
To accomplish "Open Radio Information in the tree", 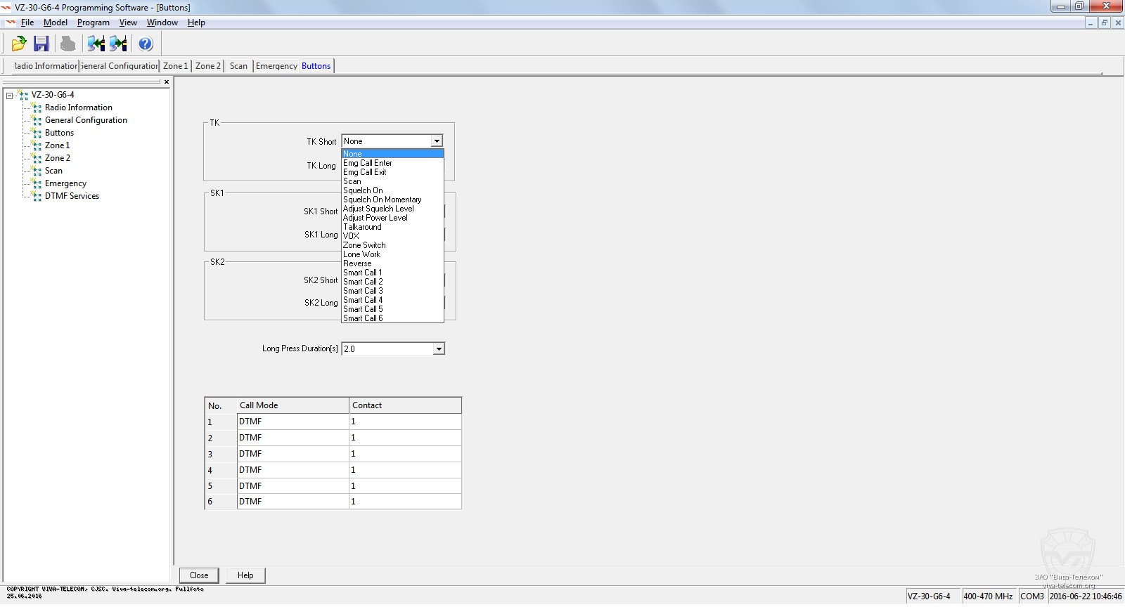I will point(78,107).
